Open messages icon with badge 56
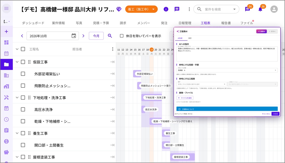This screenshot has width=285, height=163. tap(247, 9)
